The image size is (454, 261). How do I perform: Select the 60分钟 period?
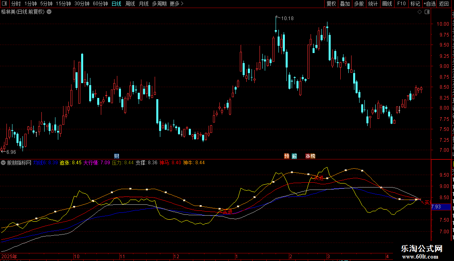(100, 4)
